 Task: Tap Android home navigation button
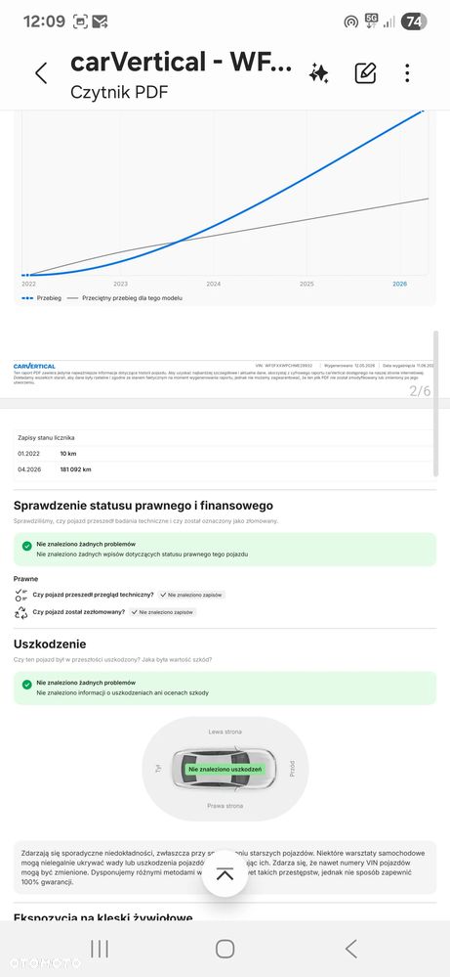click(x=225, y=949)
